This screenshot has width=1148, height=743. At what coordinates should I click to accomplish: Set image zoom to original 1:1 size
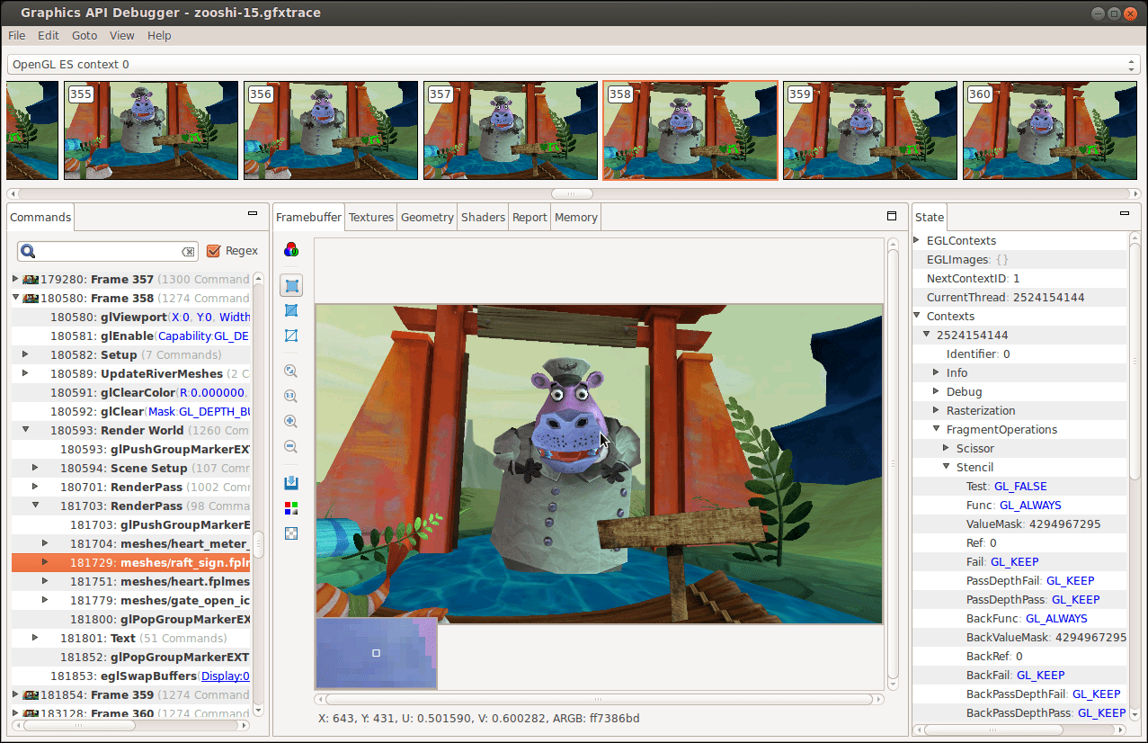[290, 396]
